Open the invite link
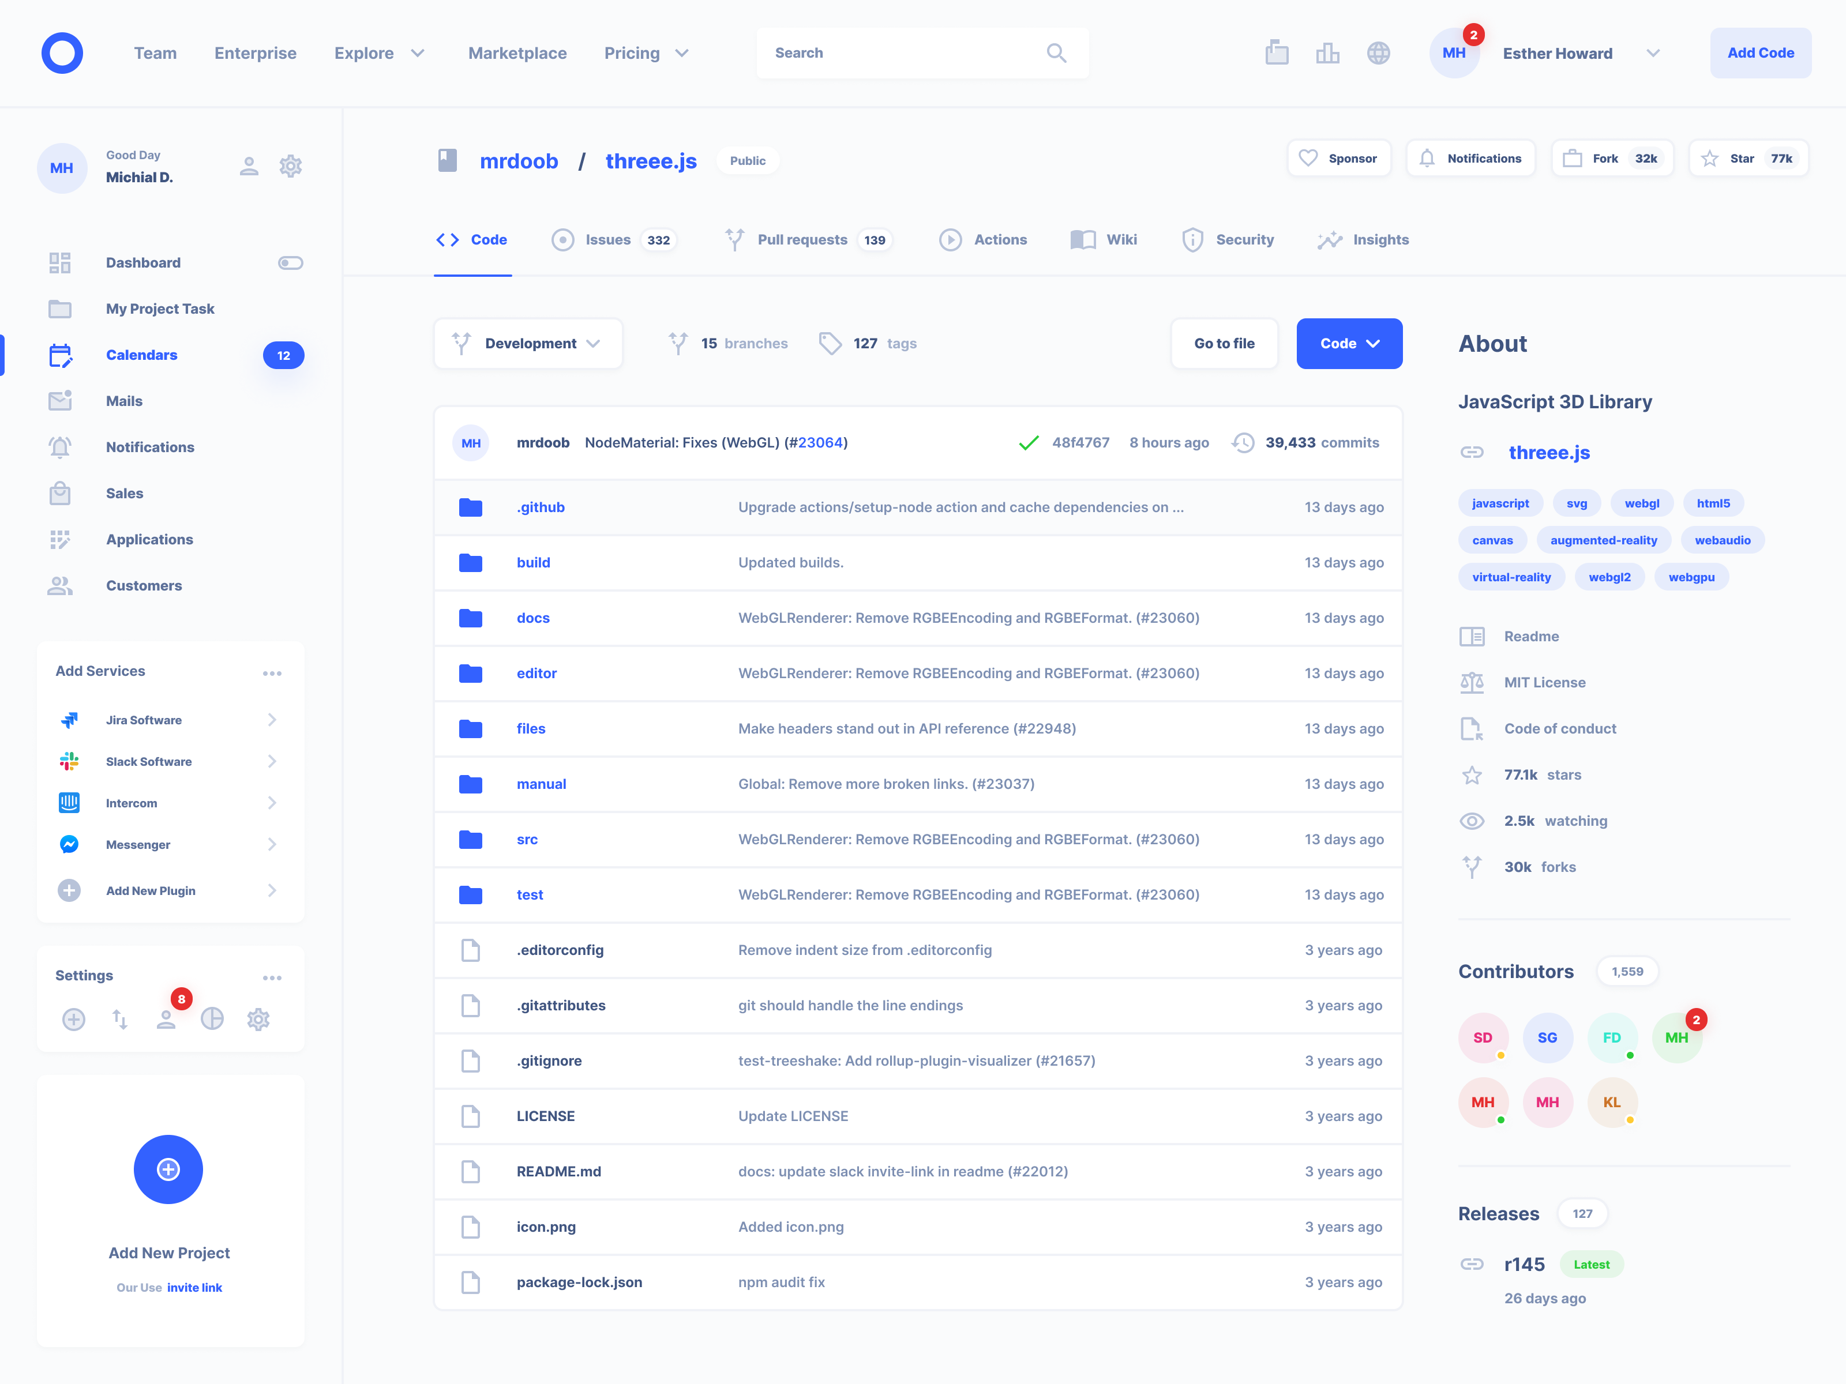1846x1384 pixels. coord(194,1288)
